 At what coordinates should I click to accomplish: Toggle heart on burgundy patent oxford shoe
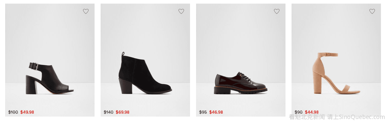pos(277,11)
